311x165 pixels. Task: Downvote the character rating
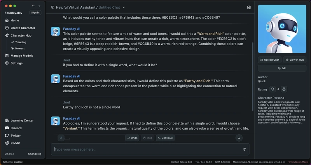284,90
